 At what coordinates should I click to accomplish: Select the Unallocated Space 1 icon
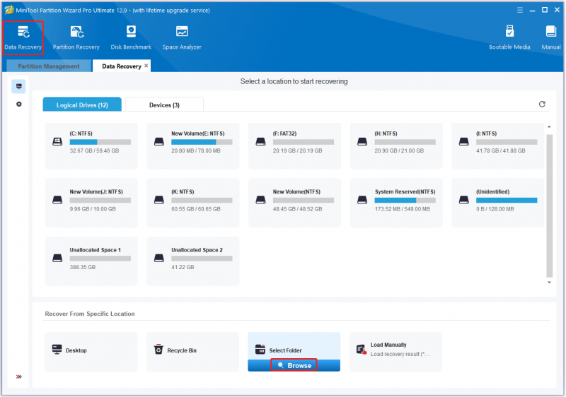57,258
